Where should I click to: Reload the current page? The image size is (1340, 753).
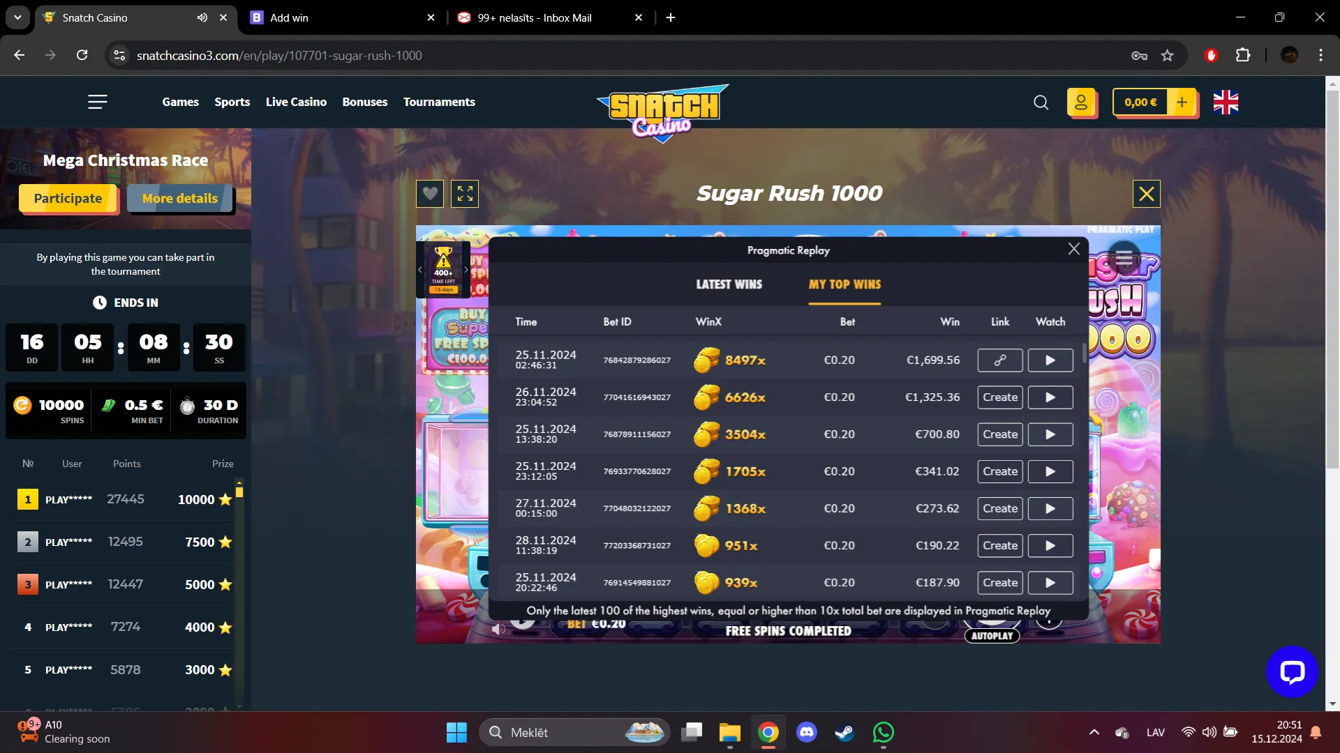point(82,55)
